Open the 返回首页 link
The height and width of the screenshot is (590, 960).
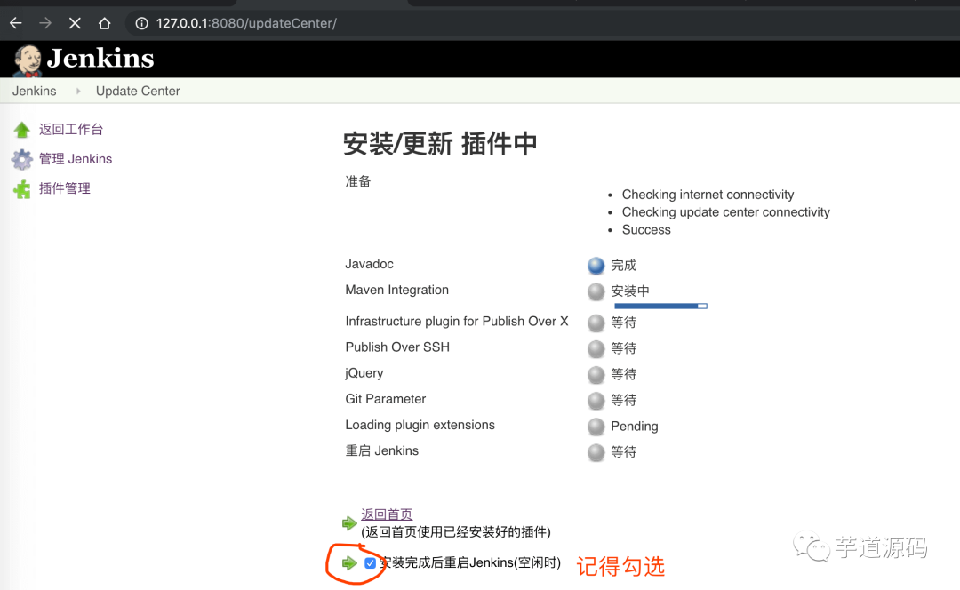(x=386, y=514)
